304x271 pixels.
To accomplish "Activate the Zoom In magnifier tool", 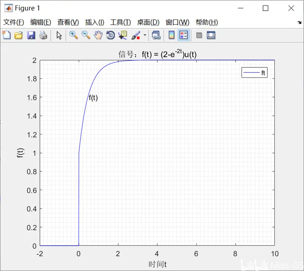I will (74, 35).
